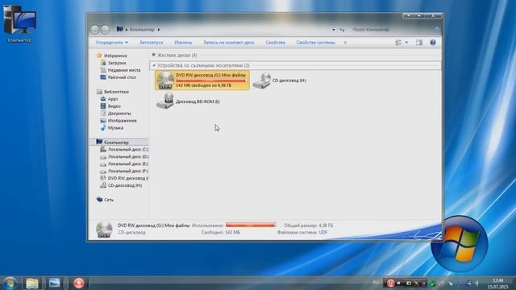516x290 pixels.
Task: Click Извлечь to eject the disc
Action: [x=183, y=43]
